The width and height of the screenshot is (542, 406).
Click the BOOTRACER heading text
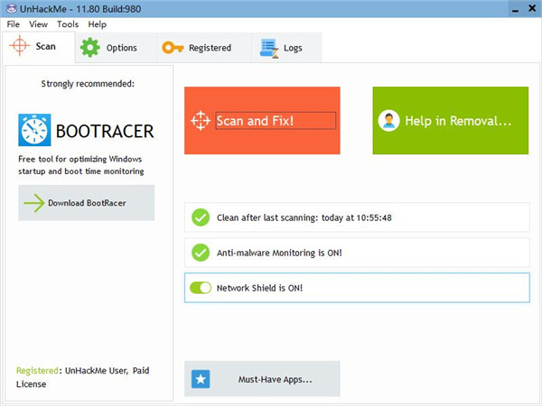click(105, 131)
